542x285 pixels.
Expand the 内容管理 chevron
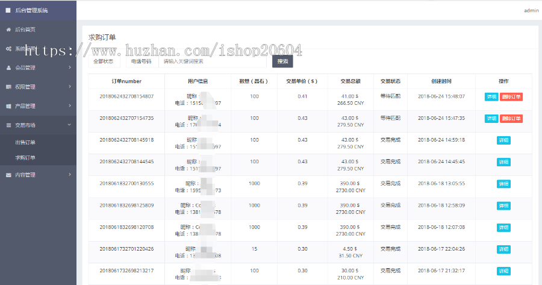pos(70,175)
